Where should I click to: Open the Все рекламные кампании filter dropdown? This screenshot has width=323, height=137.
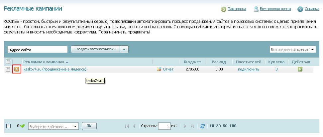pyautogui.click(x=292, y=50)
